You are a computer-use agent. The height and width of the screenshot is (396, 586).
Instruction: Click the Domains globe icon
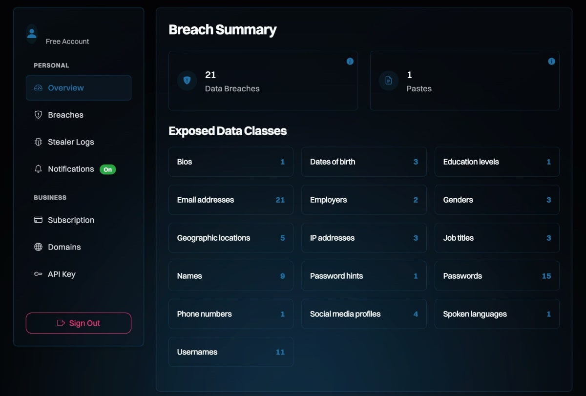click(x=38, y=247)
